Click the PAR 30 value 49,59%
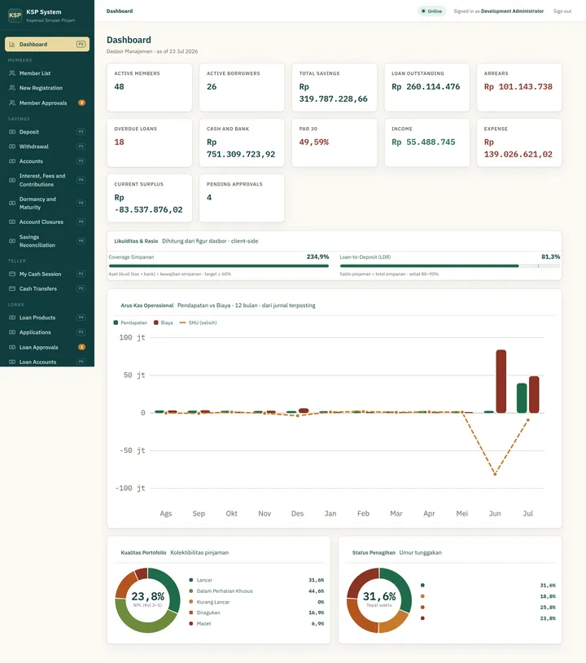The height and width of the screenshot is (663, 586). pos(314,142)
